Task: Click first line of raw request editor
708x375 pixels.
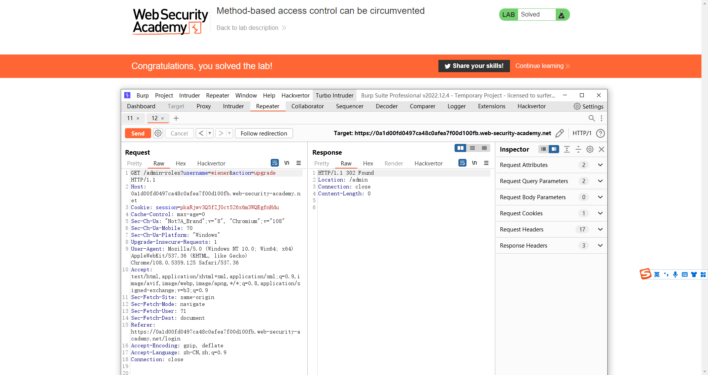Action: (x=216, y=173)
